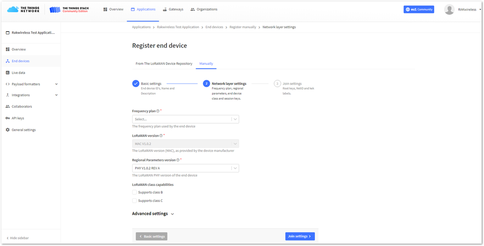Open the eu1 Community cluster selector

tap(419, 10)
